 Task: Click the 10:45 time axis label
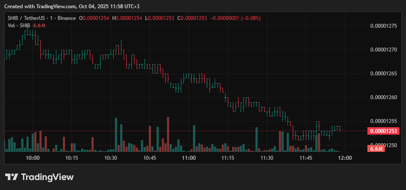click(x=150, y=158)
